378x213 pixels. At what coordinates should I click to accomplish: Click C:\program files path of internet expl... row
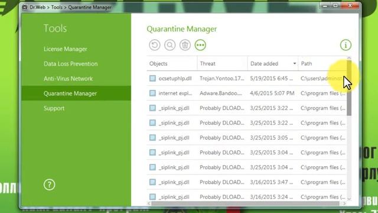coord(323,93)
